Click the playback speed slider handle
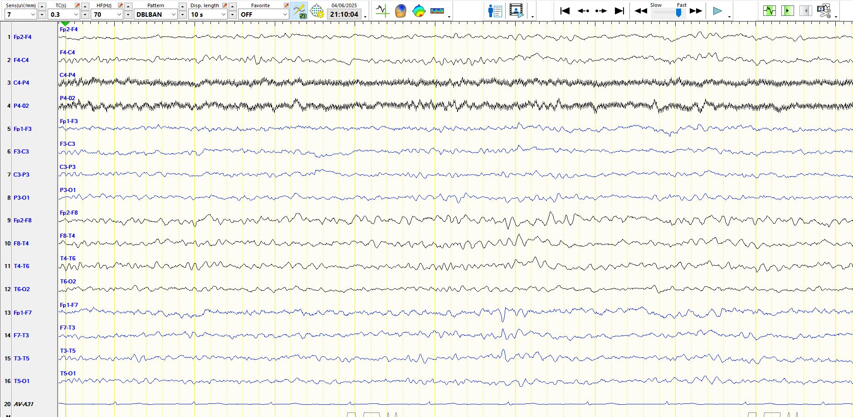Screen dimensions: 853x417 click(678, 13)
